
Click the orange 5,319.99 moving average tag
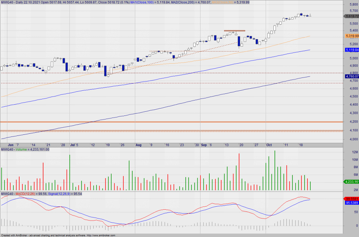pyautogui.click(x=352, y=36)
